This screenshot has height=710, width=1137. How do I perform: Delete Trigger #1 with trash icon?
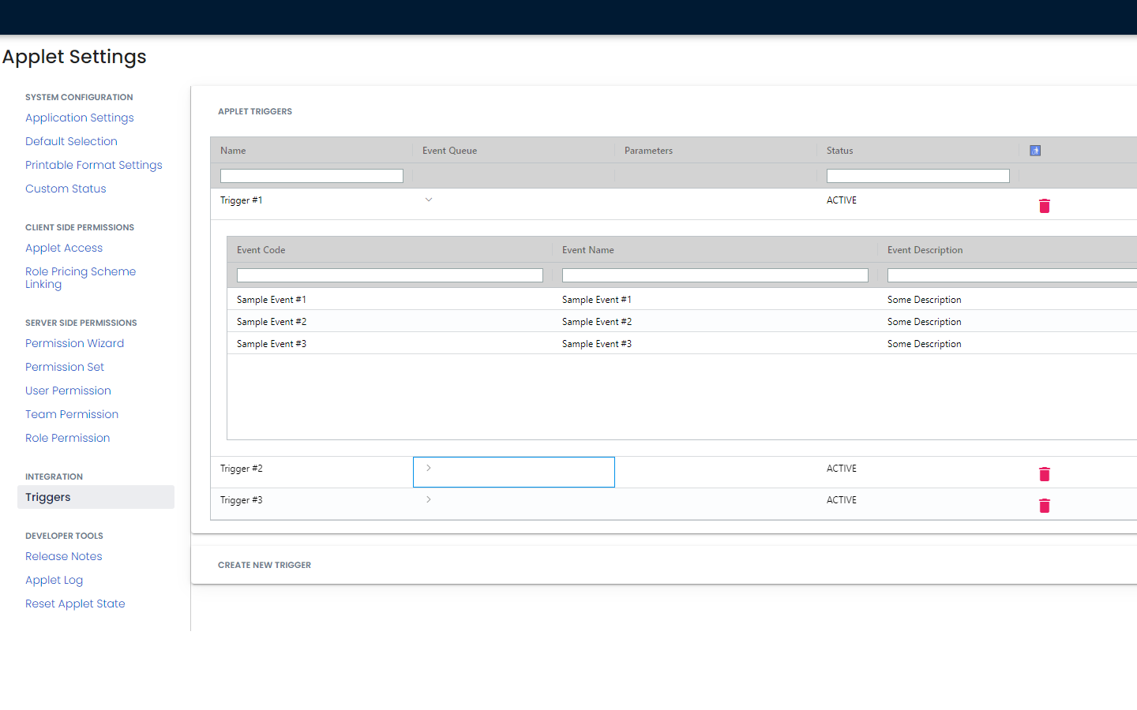coord(1044,206)
